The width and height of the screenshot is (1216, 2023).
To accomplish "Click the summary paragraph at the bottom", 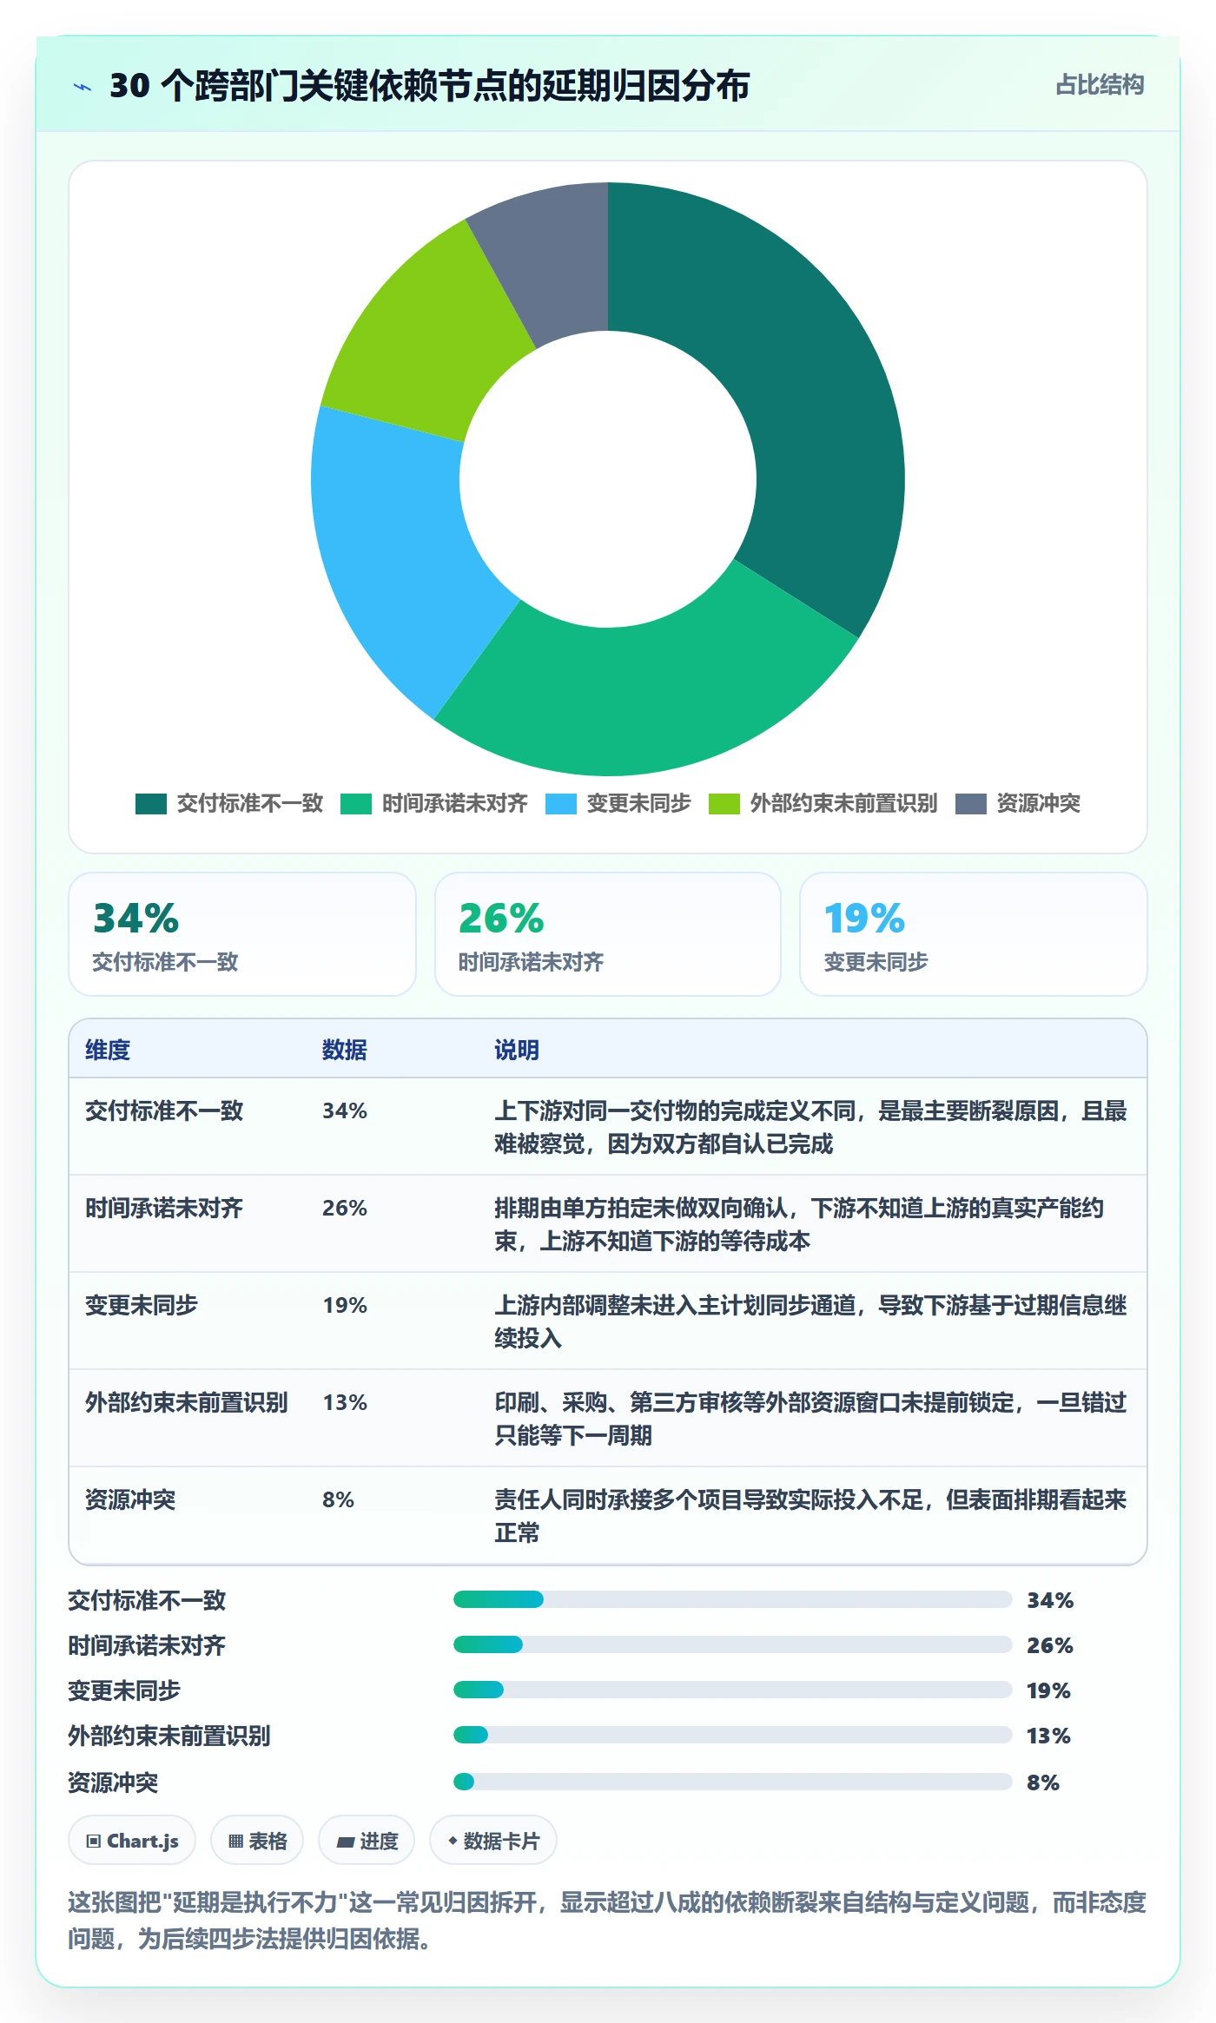I will [x=607, y=1921].
